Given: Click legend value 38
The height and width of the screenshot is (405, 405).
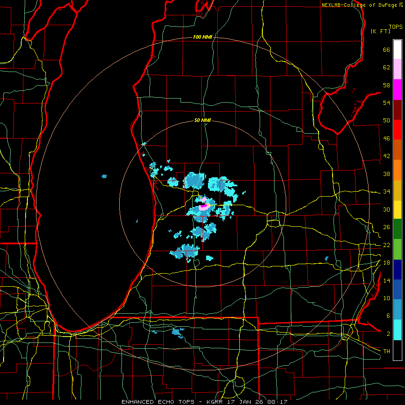Looking at the screenshot, I should click(387, 174).
